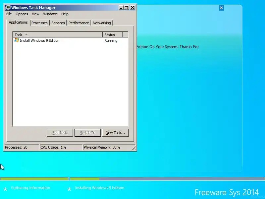Click the star icon beside Installing Windows 9 Edition
Viewport: 265px width, 199px height.
coord(69,189)
